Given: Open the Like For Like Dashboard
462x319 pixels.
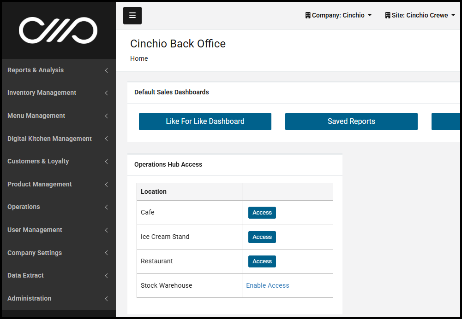Looking at the screenshot, I should (x=205, y=122).
